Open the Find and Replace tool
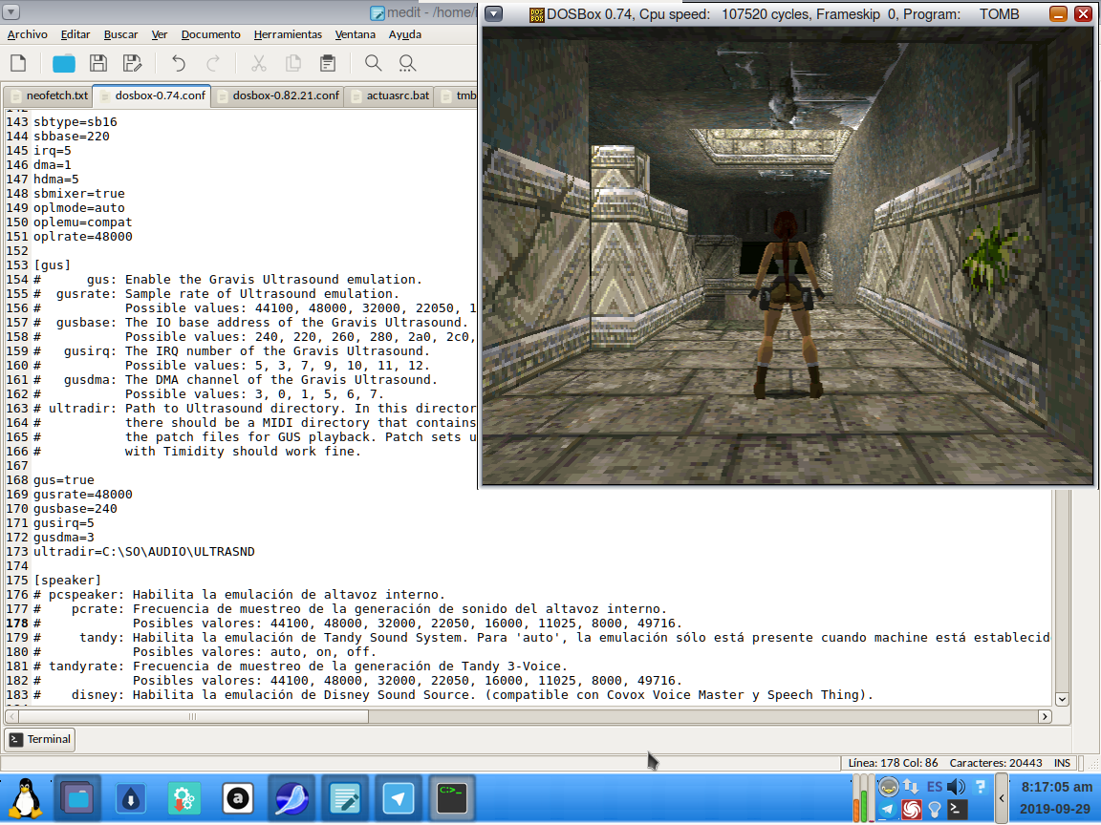Image resolution: width=1101 pixels, height=825 pixels. coord(407,63)
